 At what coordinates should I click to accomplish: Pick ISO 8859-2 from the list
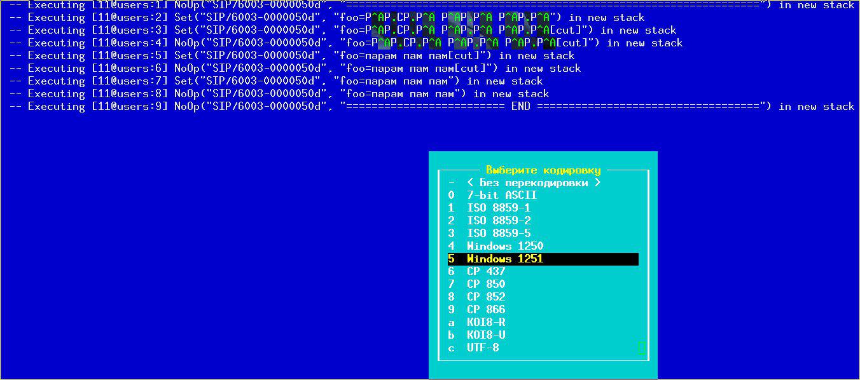(x=498, y=221)
